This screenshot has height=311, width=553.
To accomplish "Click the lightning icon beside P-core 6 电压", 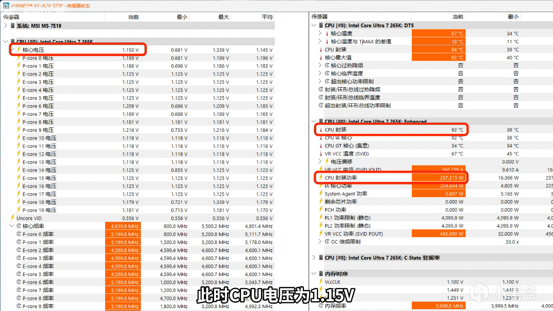I will 18,106.
